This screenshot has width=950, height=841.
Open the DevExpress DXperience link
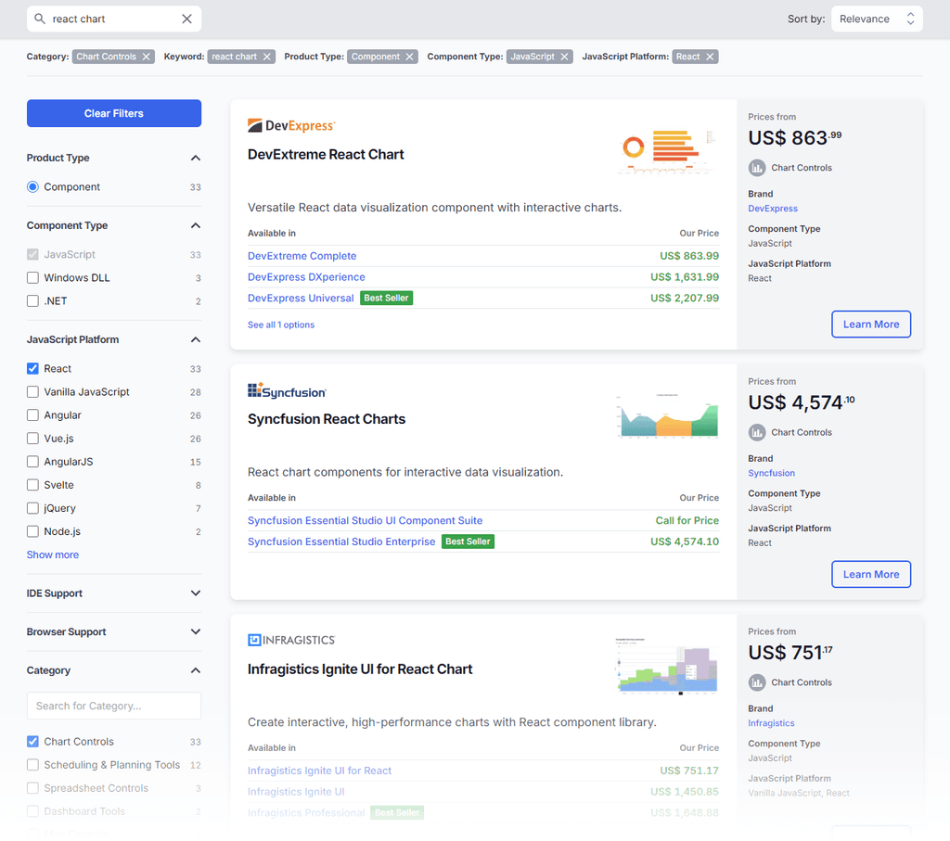point(306,277)
